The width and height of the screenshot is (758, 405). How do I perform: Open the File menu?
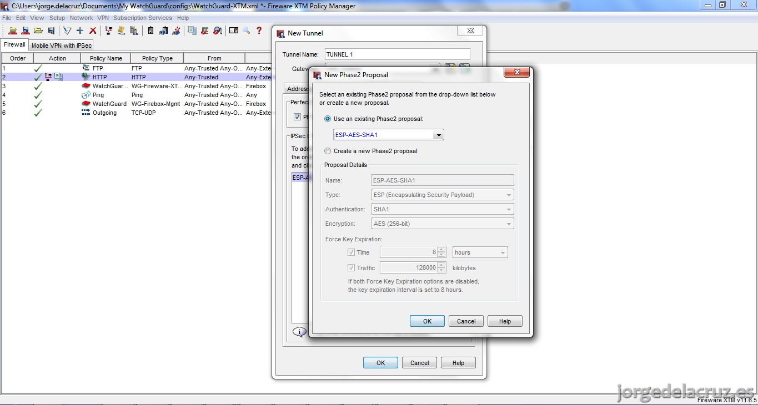(7, 18)
